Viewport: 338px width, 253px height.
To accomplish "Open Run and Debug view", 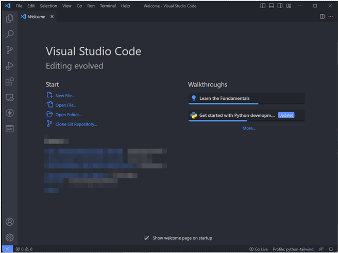I will coord(9,66).
